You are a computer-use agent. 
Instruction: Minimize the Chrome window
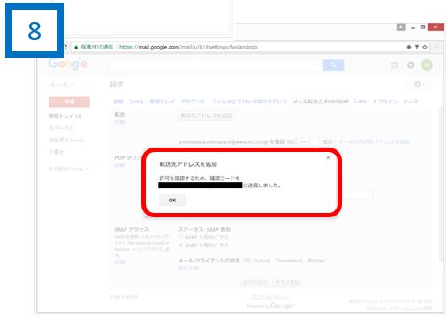413,27
